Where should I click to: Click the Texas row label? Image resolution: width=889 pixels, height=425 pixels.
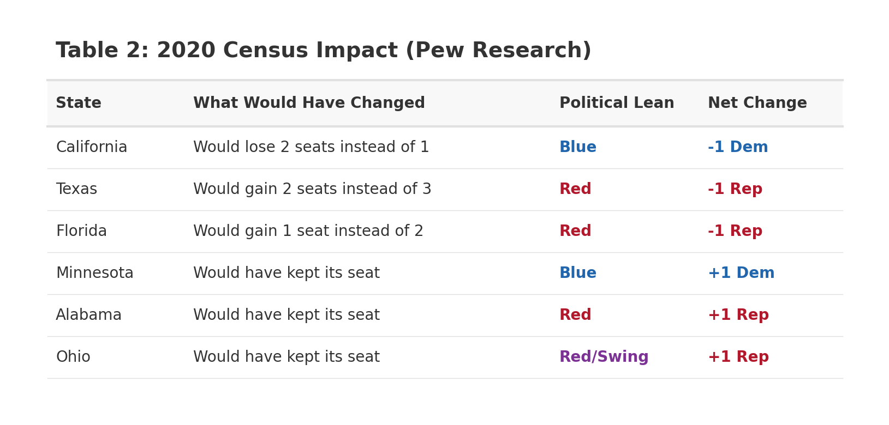[76, 189]
